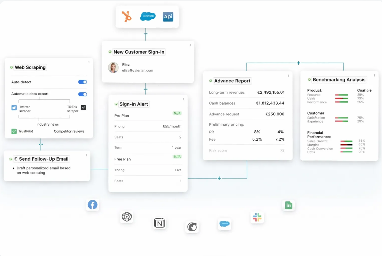Screen dimensions: 382x256
Task: Click connector node below the integrations card
Action: click(x=145, y=34)
